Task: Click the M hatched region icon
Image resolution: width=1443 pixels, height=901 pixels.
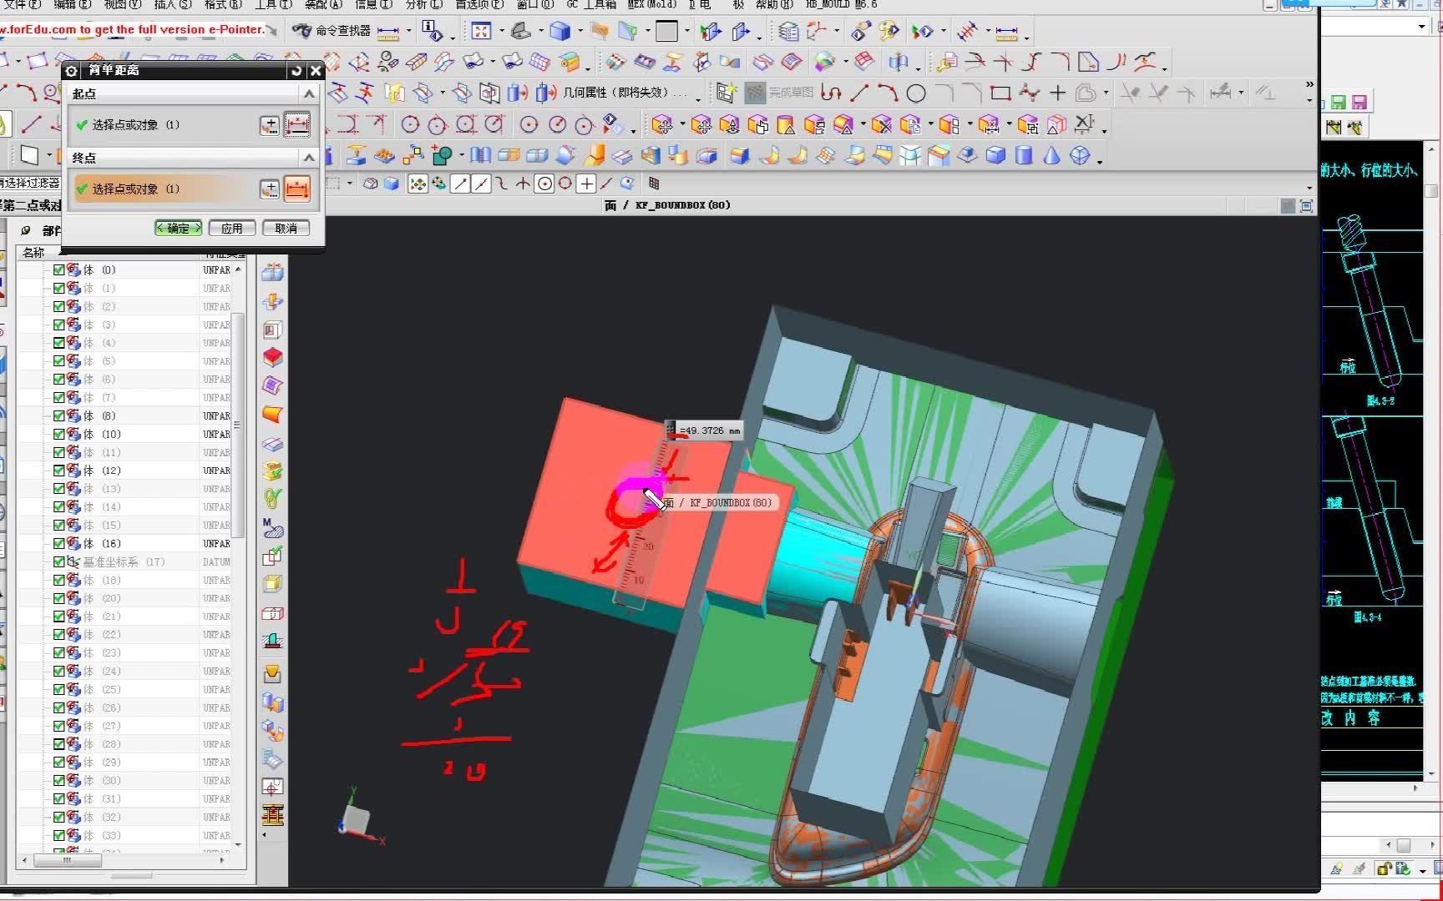Action: (272, 527)
